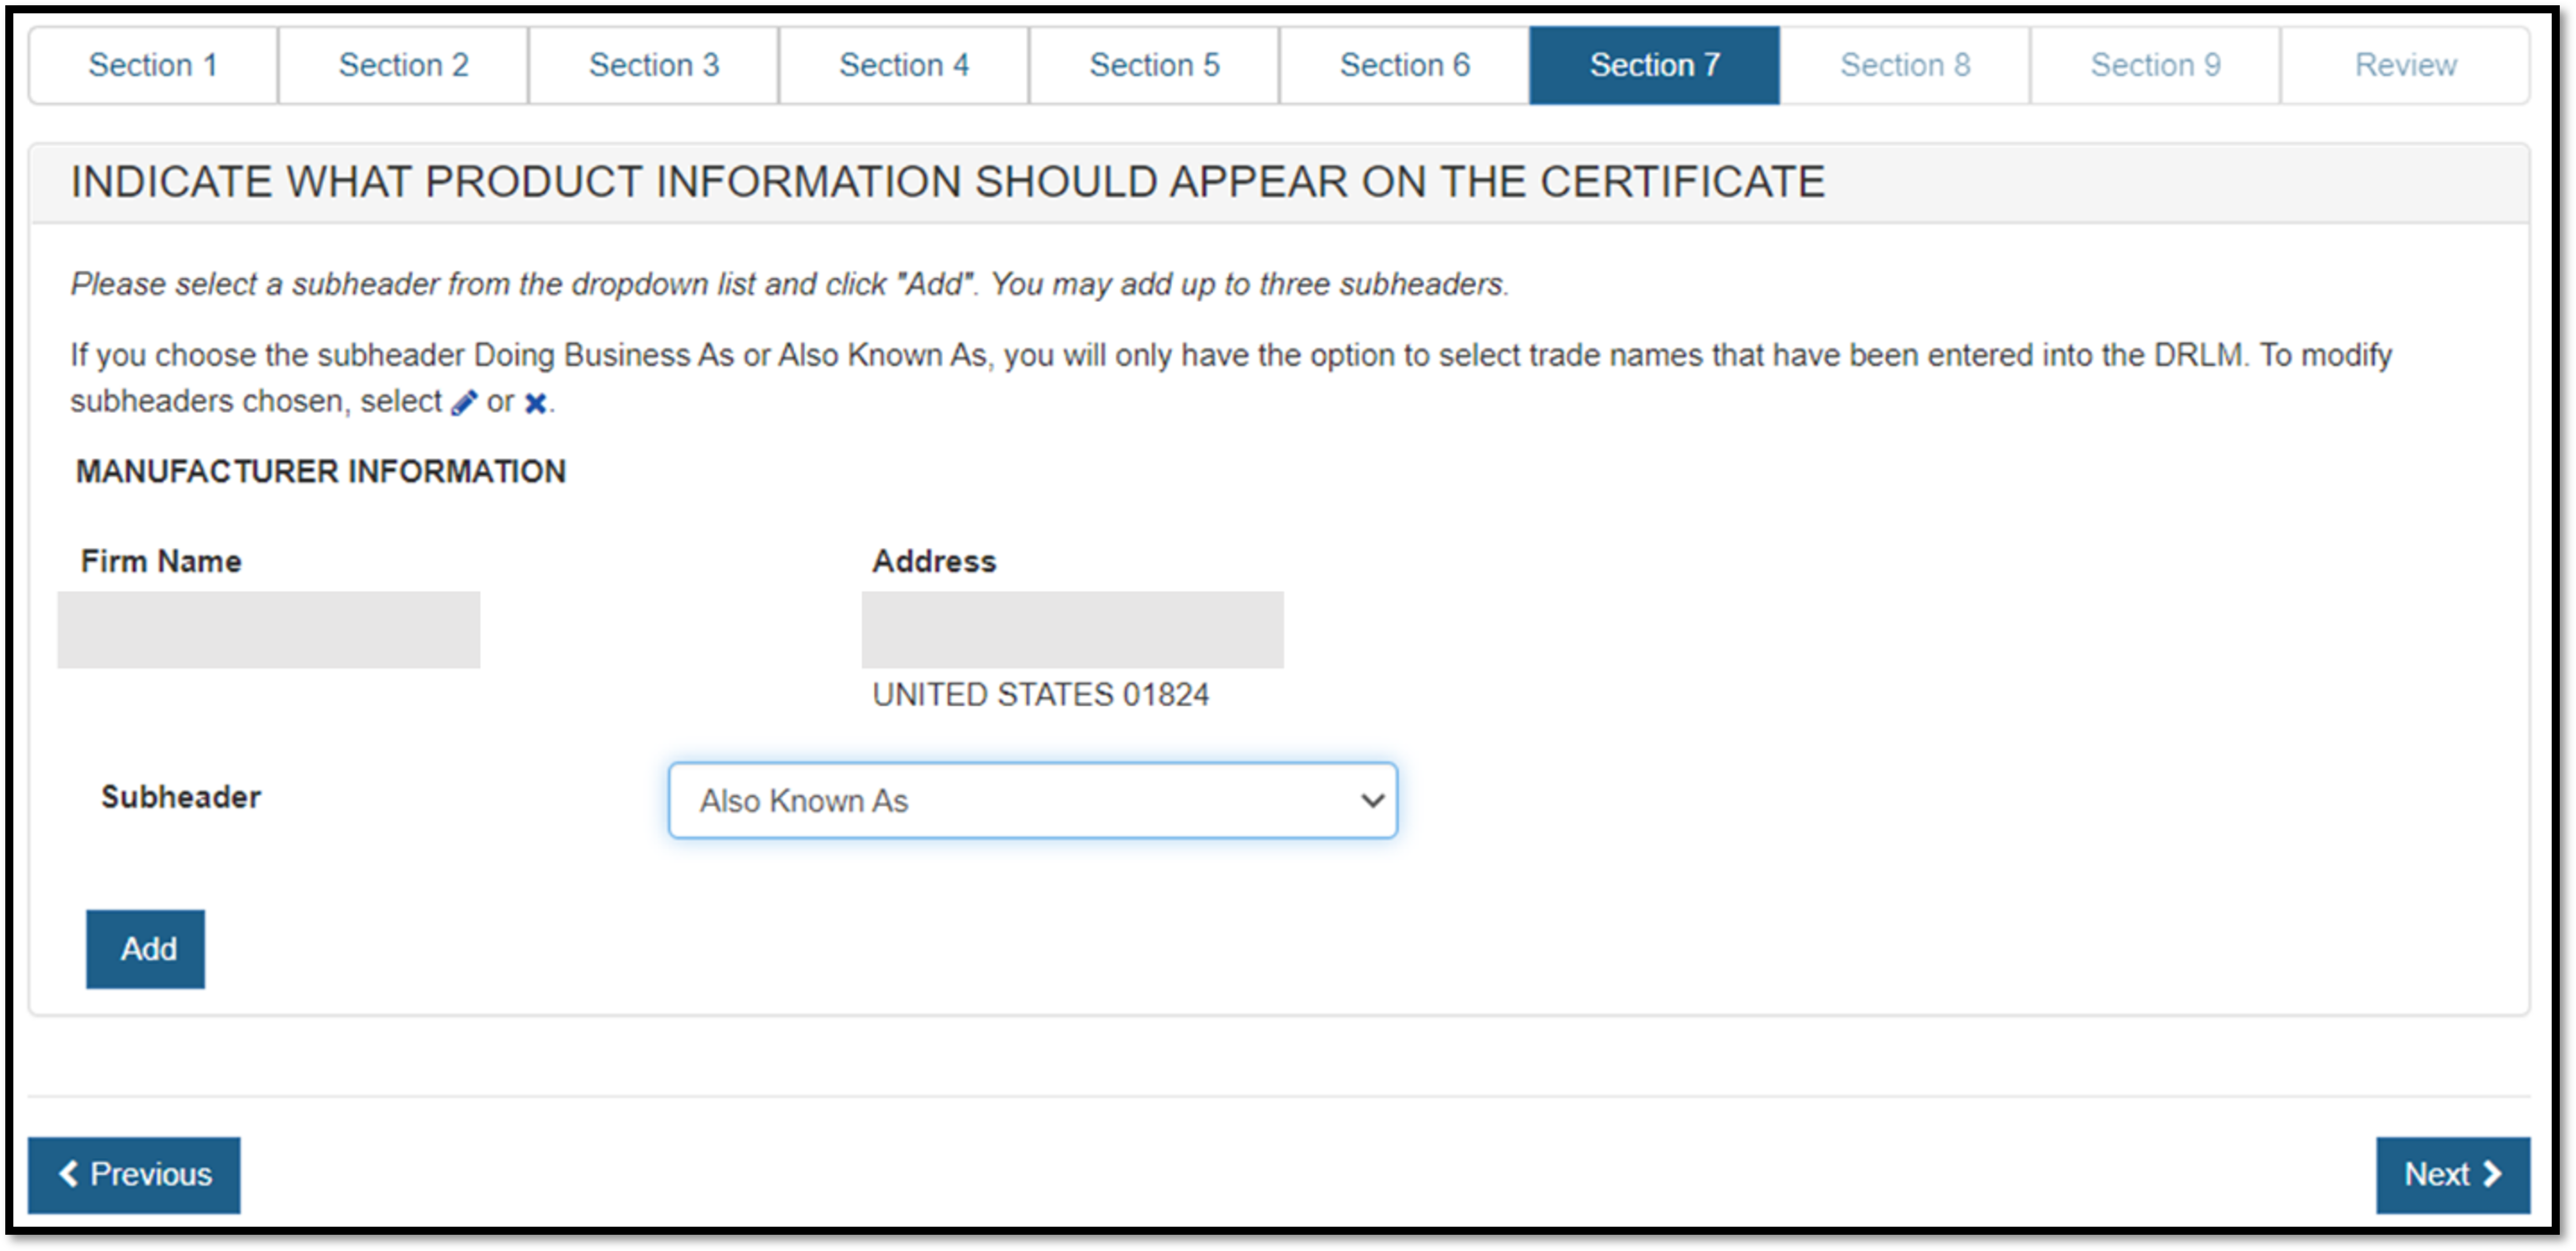
Task: Navigate to Section 6 tab
Action: [1404, 65]
